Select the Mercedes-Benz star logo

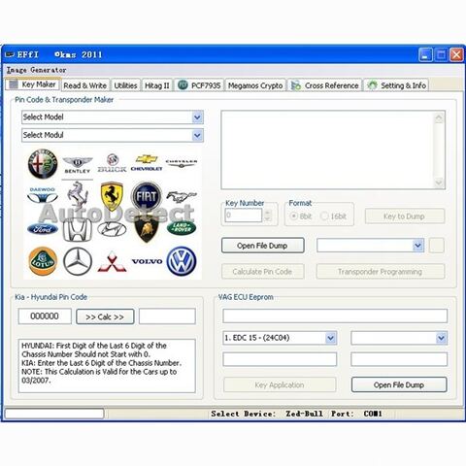78,261
